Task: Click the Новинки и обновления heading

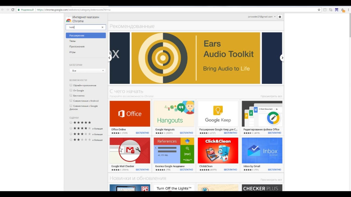Action: click(x=138, y=178)
